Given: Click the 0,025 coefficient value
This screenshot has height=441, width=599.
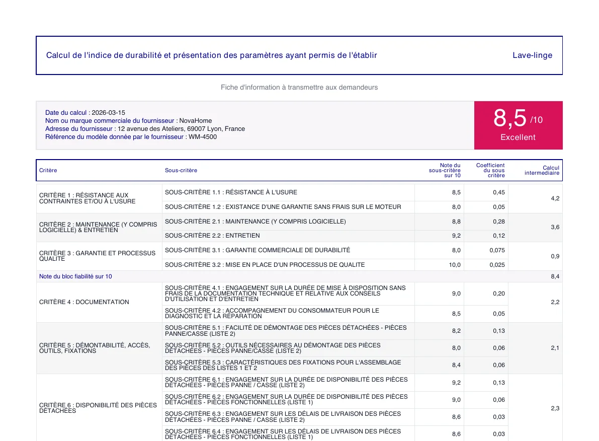Looking at the screenshot, I should click(x=497, y=265).
